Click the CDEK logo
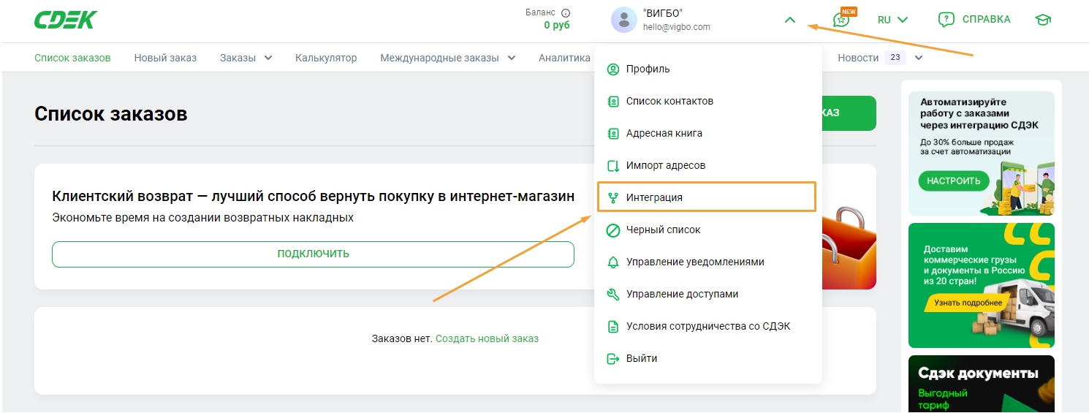This screenshot has height=413, width=1089. pos(66,20)
